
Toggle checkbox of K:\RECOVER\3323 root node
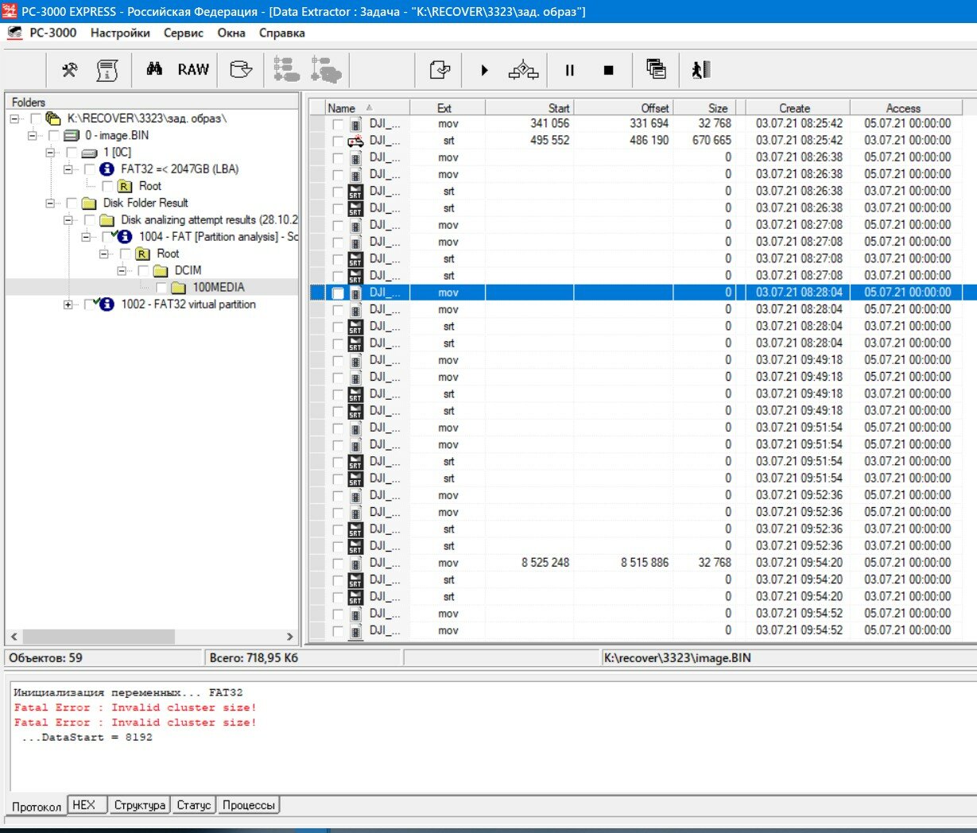pyautogui.click(x=36, y=118)
